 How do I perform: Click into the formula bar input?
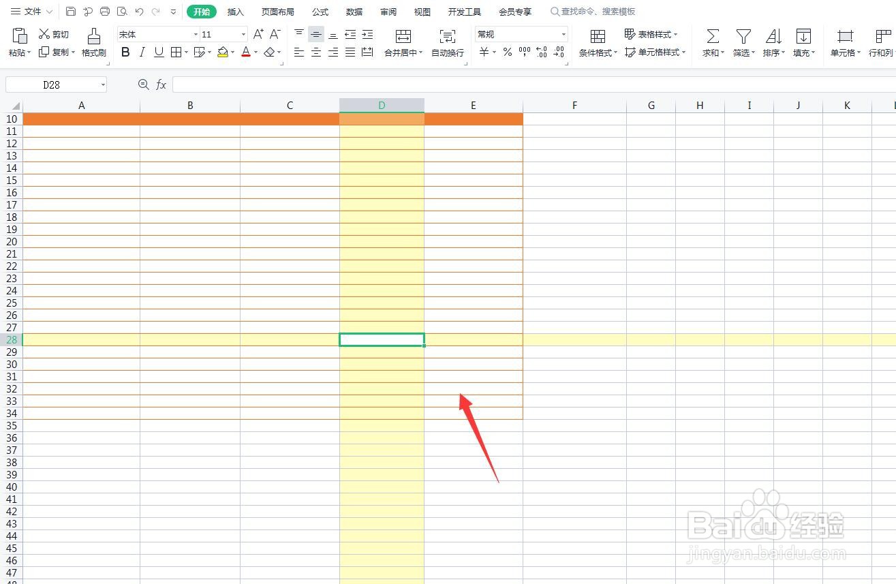coord(534,84)
